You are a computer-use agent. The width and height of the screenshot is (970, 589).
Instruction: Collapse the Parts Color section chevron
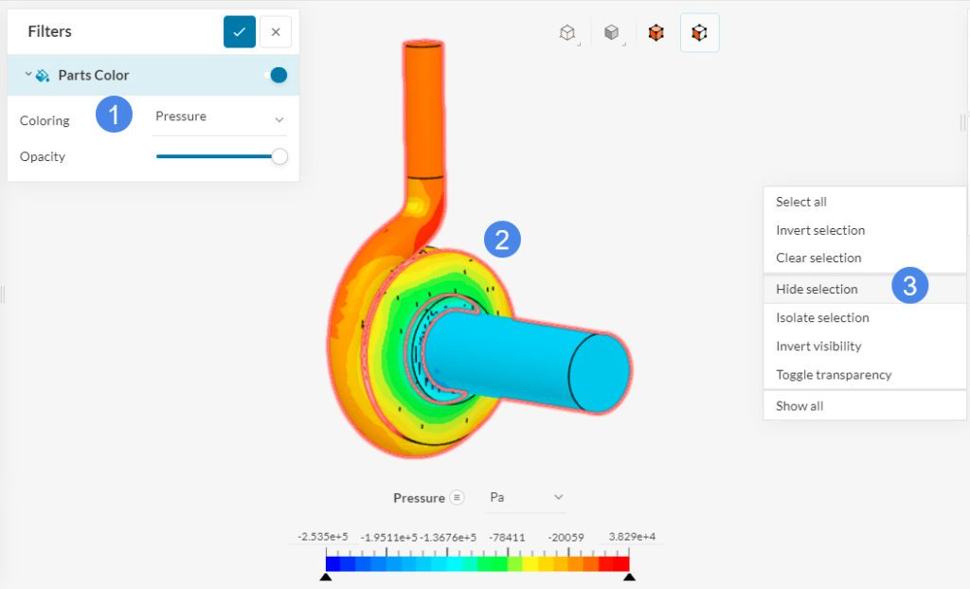(28, 75)
